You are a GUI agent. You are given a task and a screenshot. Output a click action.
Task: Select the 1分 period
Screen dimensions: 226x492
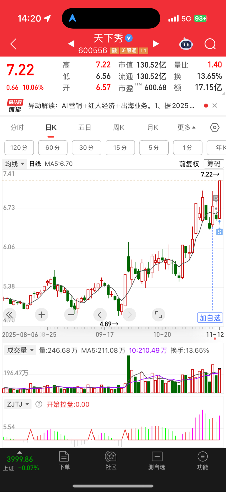[x=188, y=148]
